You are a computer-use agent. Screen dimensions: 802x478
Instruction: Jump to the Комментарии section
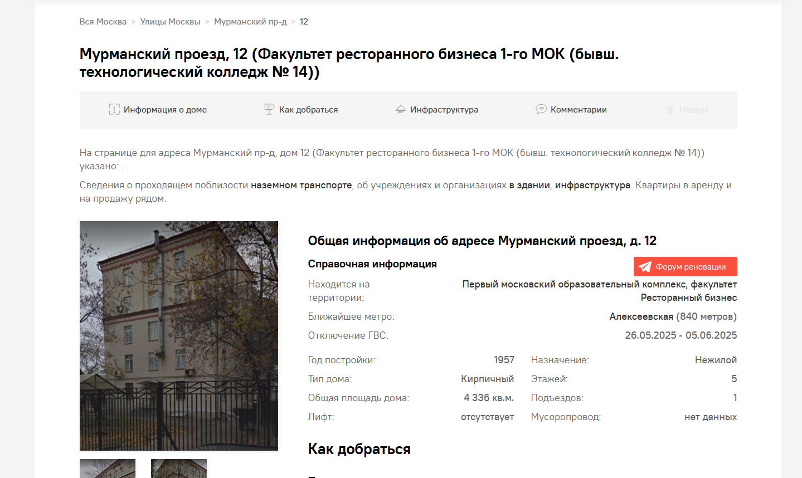(x=578, y=110)
